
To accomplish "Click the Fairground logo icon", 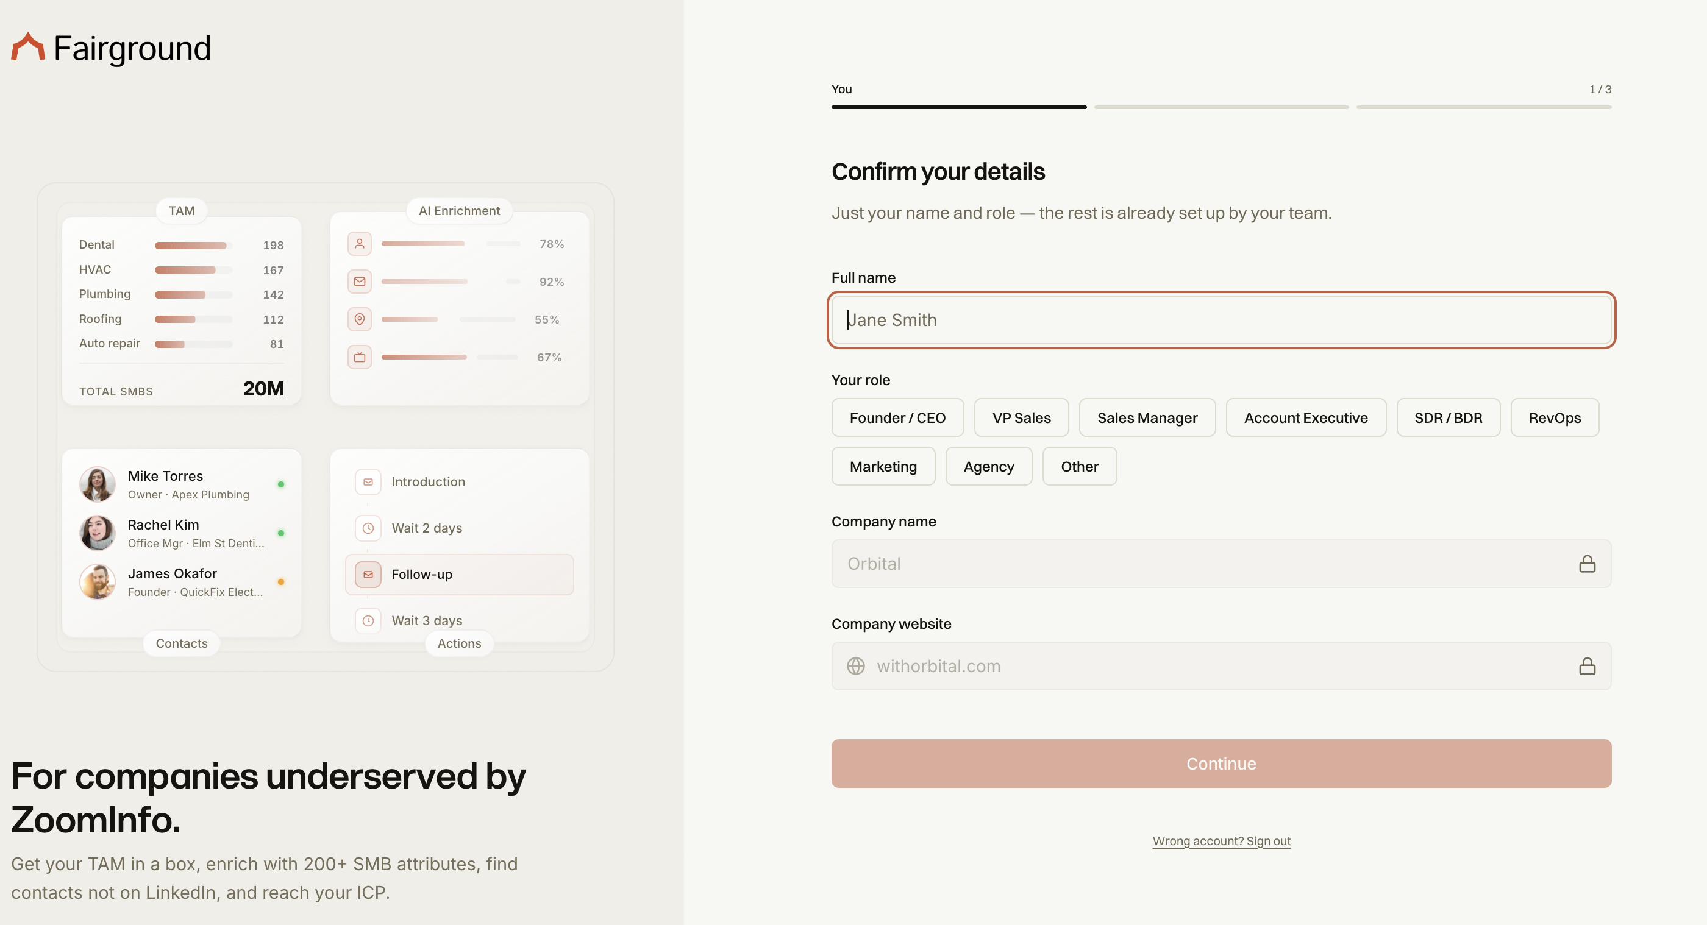I will [28, 47].
